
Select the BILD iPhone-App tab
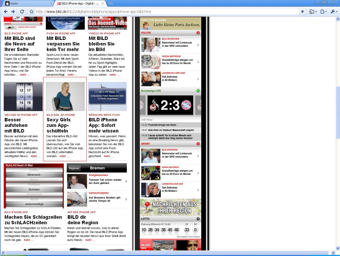tap(80, 3)
